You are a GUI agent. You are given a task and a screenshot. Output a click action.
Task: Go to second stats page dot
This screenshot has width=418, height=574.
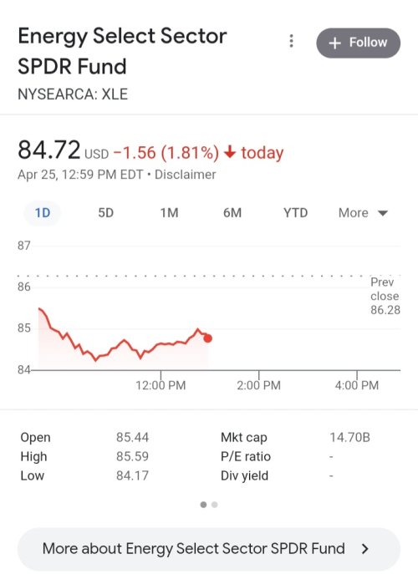[x=215, y=505]
